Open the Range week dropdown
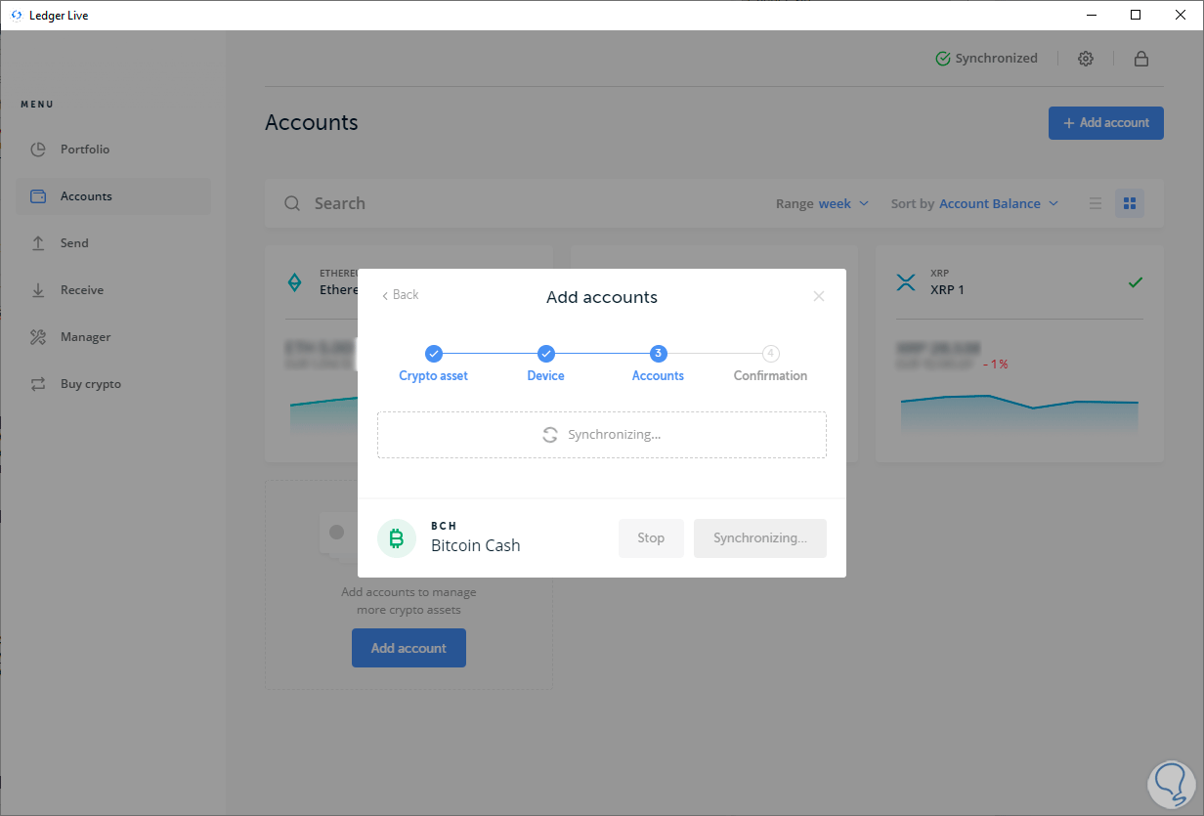 coord(822,203)
